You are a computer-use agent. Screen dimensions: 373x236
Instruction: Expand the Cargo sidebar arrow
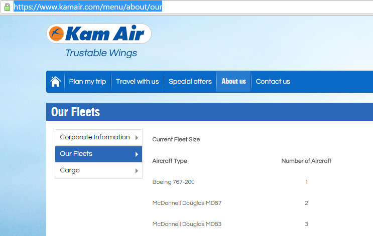click(137, 171)
